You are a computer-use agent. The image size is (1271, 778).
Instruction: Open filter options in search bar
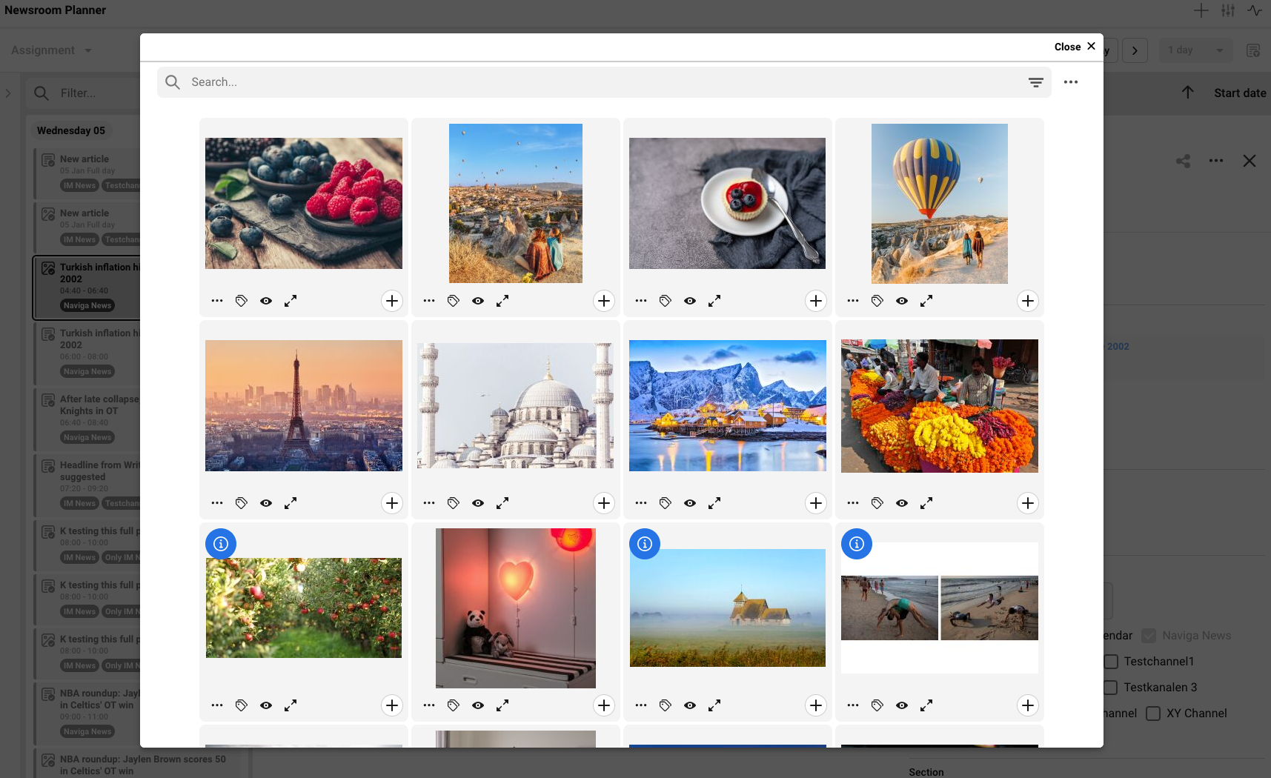[x=1035, y=82]
